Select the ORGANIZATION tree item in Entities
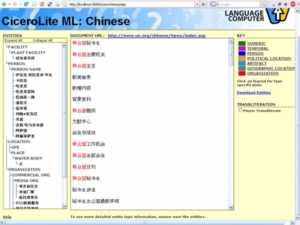 coord(24,169)
